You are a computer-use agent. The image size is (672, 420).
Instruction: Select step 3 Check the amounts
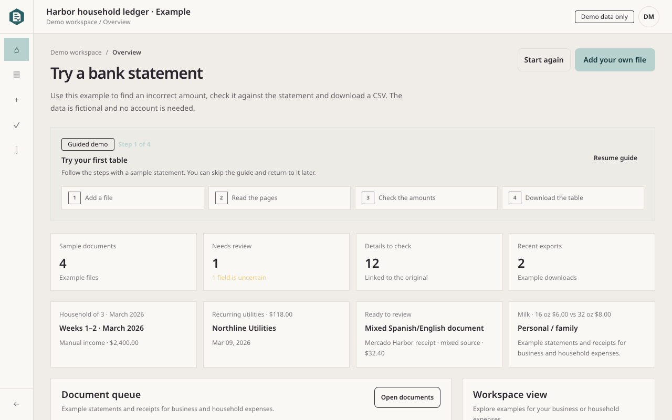point(426,198)
